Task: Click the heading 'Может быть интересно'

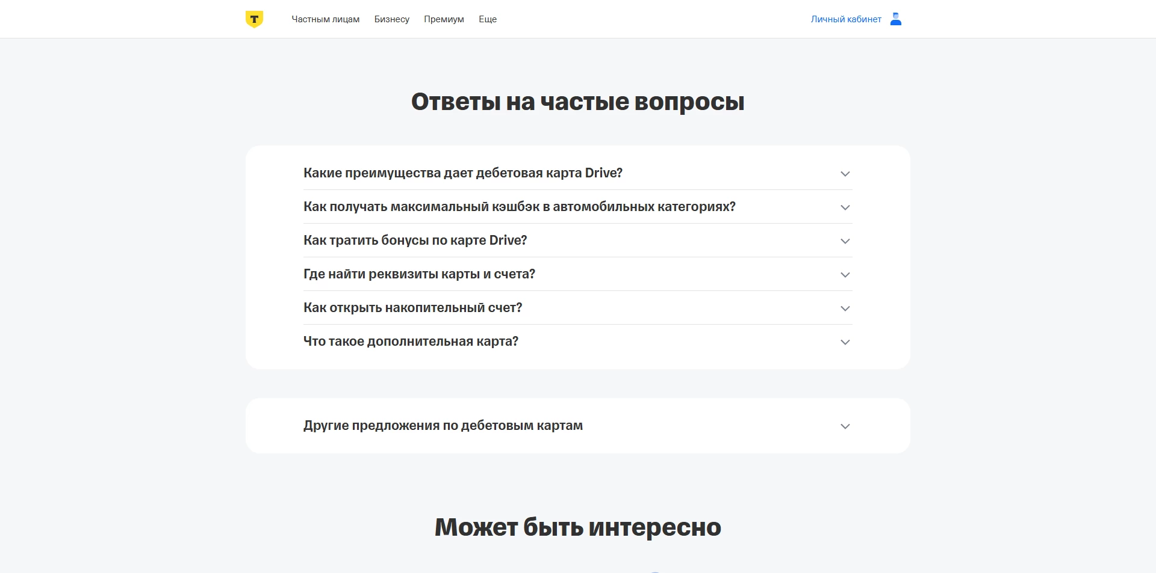Action: point(577,527)
